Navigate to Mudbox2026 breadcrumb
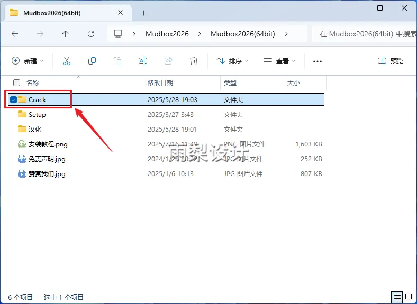Screen dimensions: 417x304 167,34
